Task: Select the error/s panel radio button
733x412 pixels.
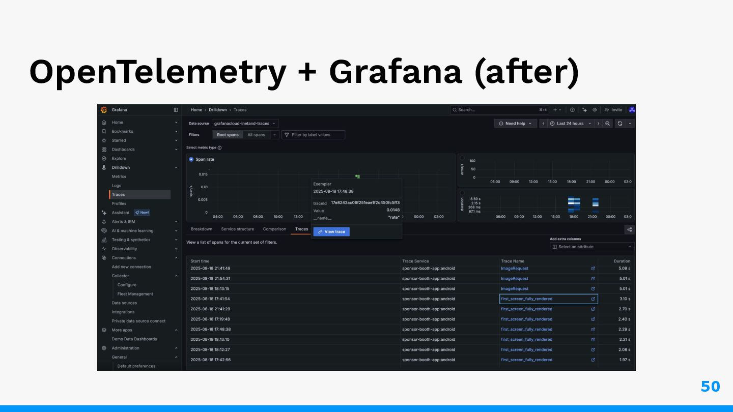Action: (462, 158)
